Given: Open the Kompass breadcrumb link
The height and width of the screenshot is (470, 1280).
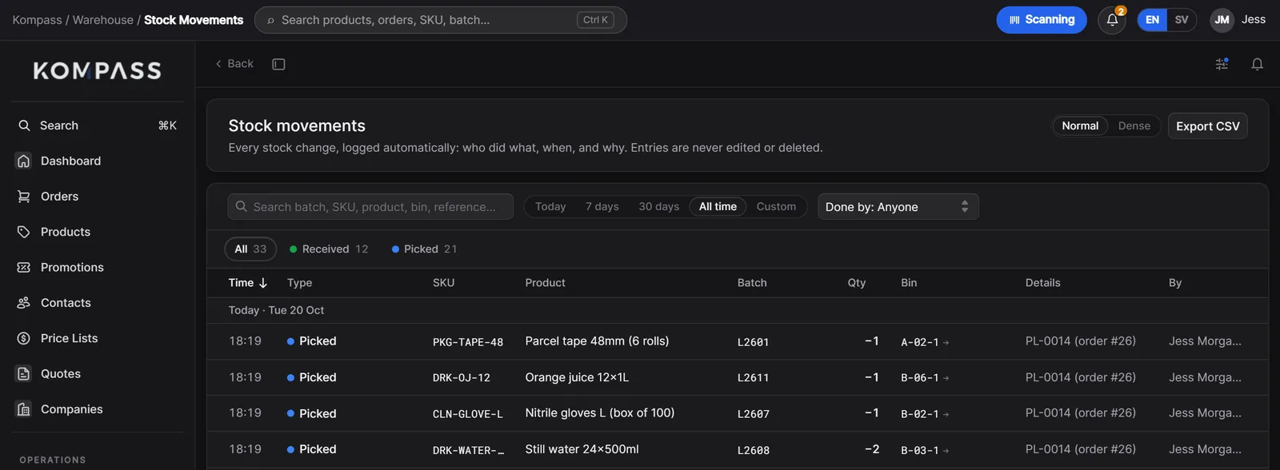Looking at the screenshot, I should [37, 20].
